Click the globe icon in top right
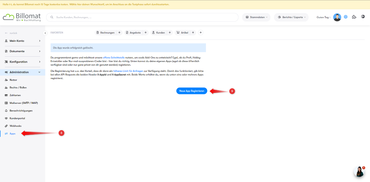This screenshot has width=370, height=182. click(x=363, y=17)
